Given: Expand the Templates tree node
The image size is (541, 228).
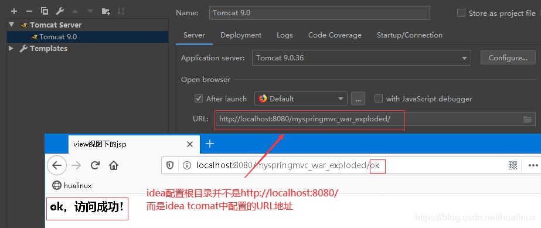Looking at the screenshot, I should pyautogui.click(x=11, y=48).
